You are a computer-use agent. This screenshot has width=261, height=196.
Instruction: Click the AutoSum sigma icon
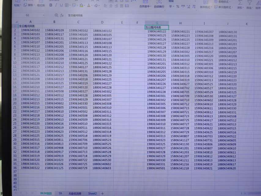(240, 2)
